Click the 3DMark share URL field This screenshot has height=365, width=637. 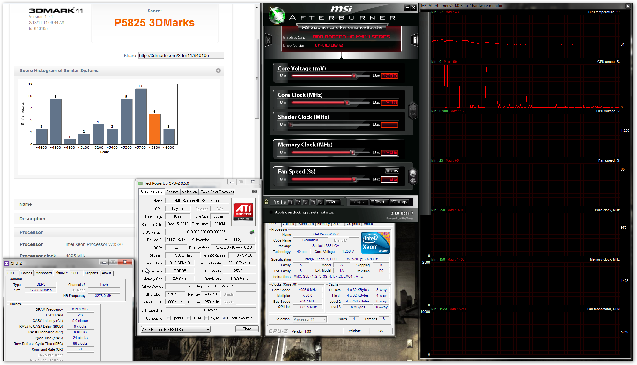click(181, 56)
